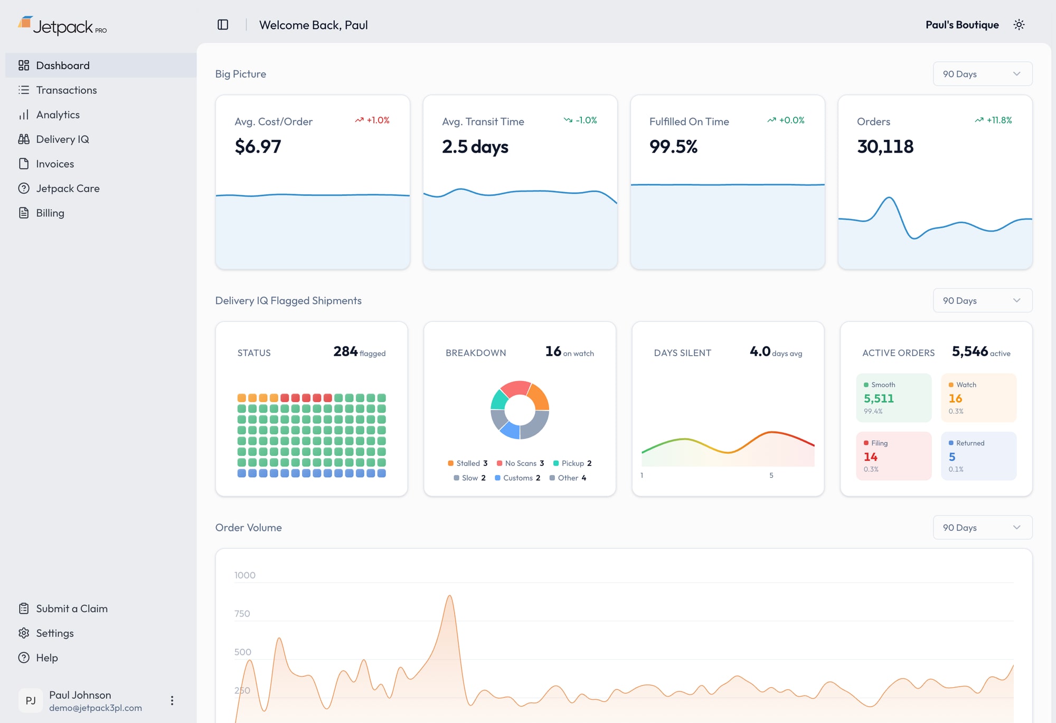Open Order Volume 90 Days dropdown
Image resolution: width=1056 pixels, height=723 pixels.
(983, 527)
